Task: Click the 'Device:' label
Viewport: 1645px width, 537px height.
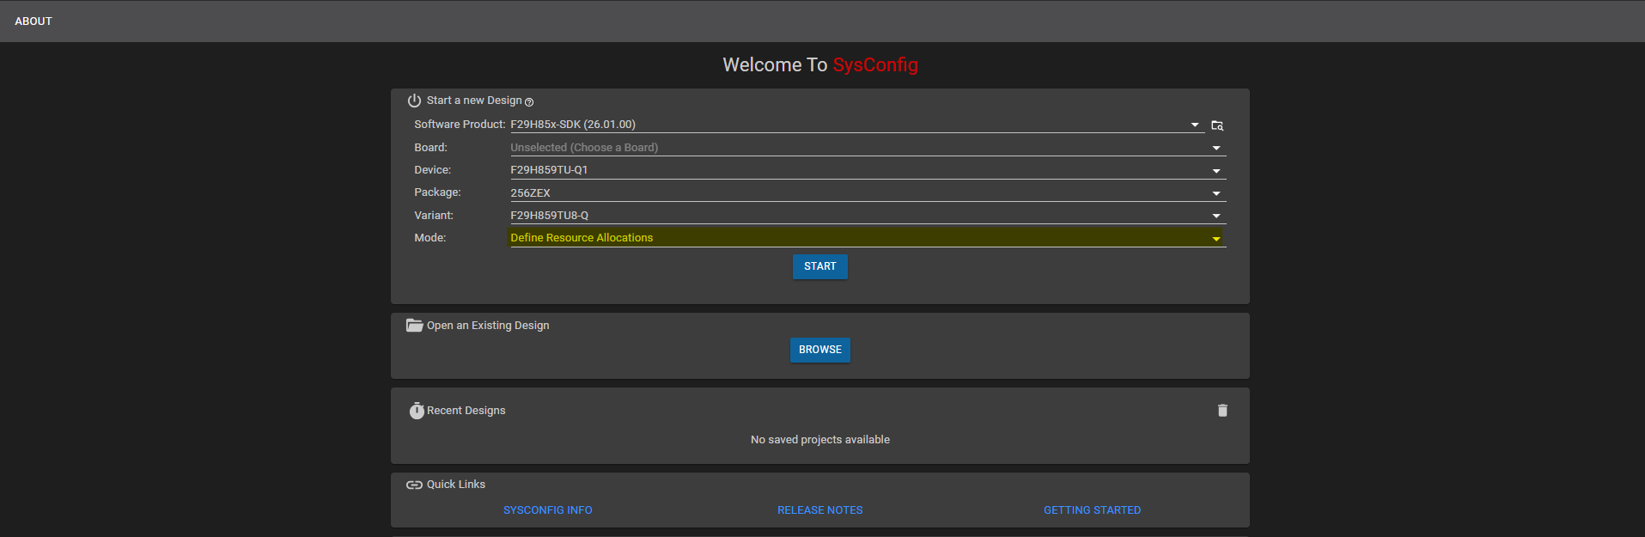Action: tap(432, 170)
